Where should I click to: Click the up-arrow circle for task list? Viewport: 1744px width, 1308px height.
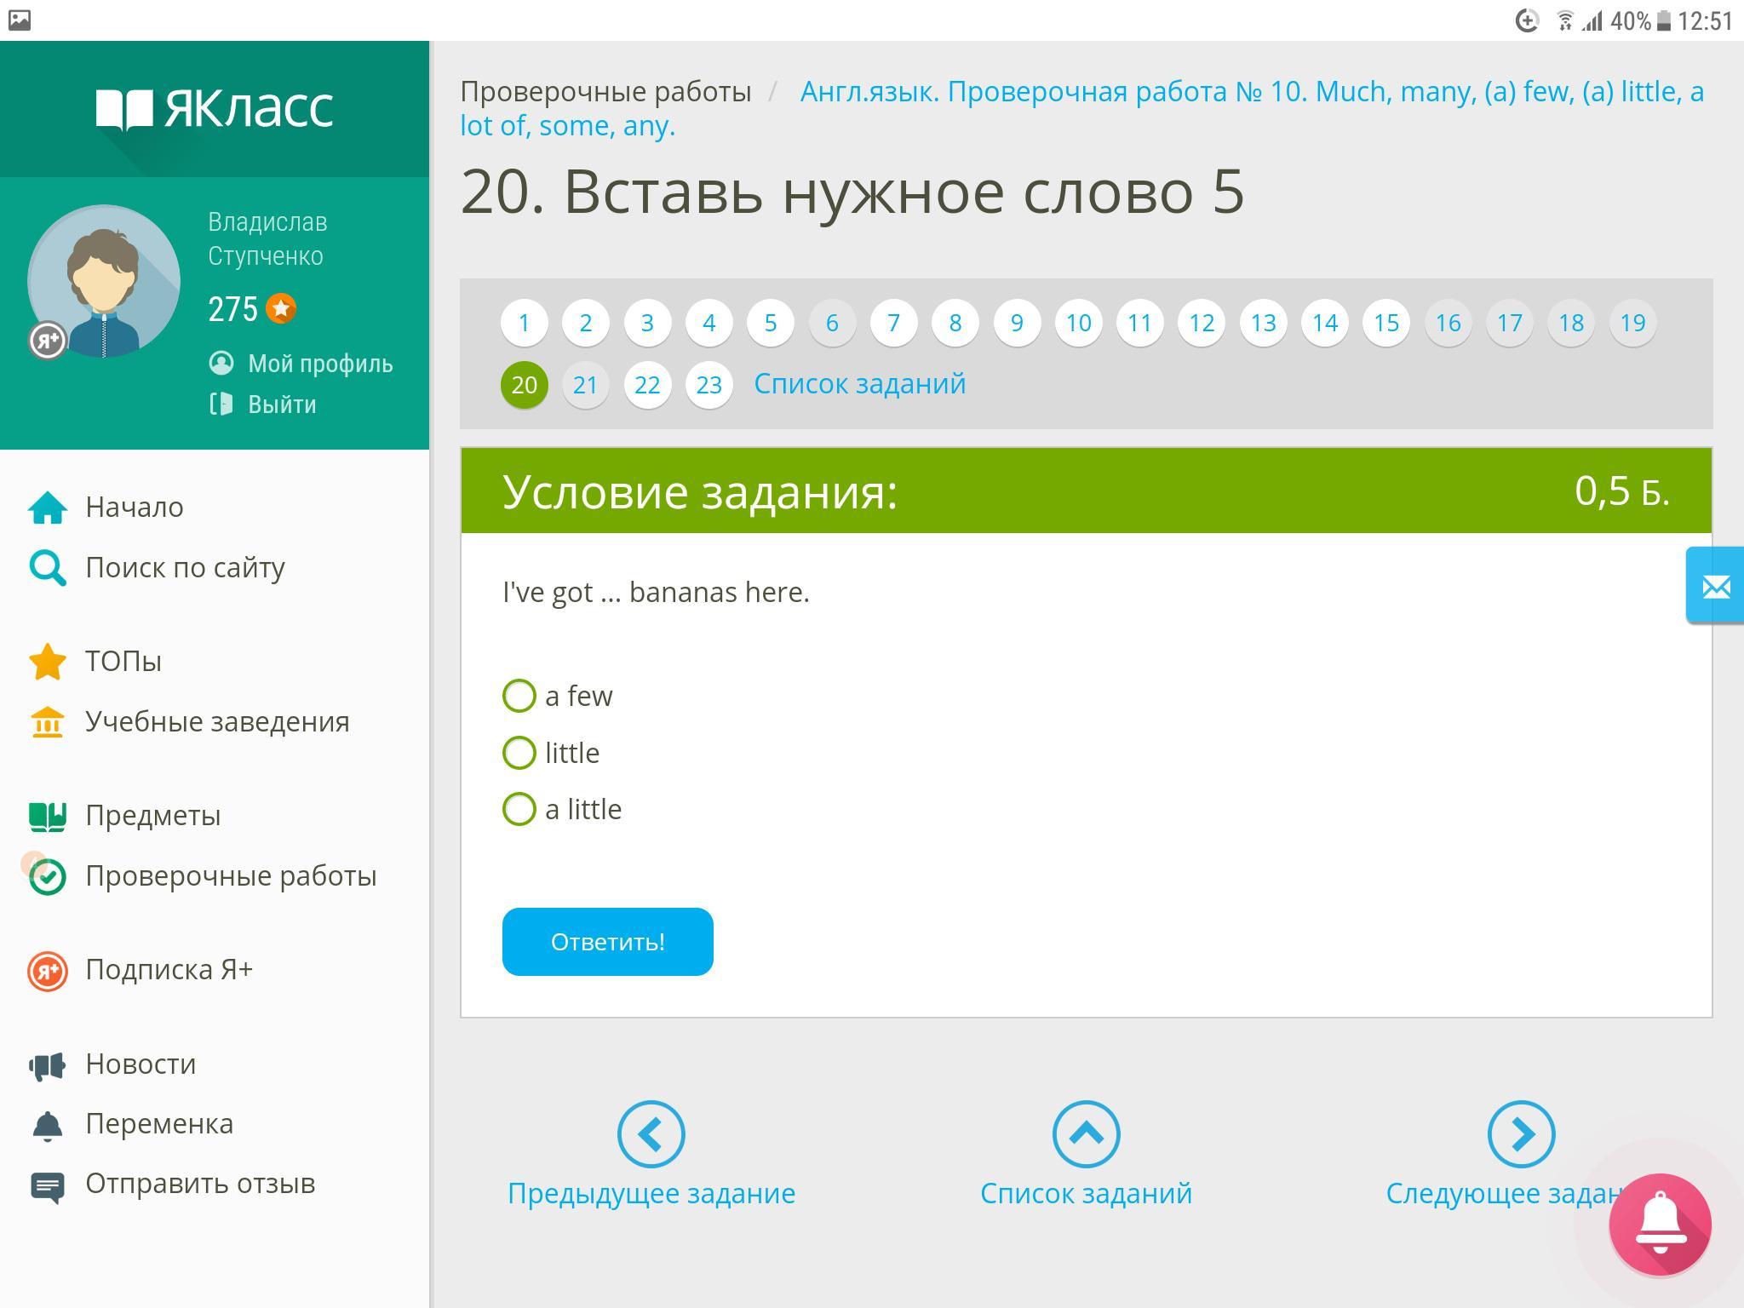[1086, 1133]
